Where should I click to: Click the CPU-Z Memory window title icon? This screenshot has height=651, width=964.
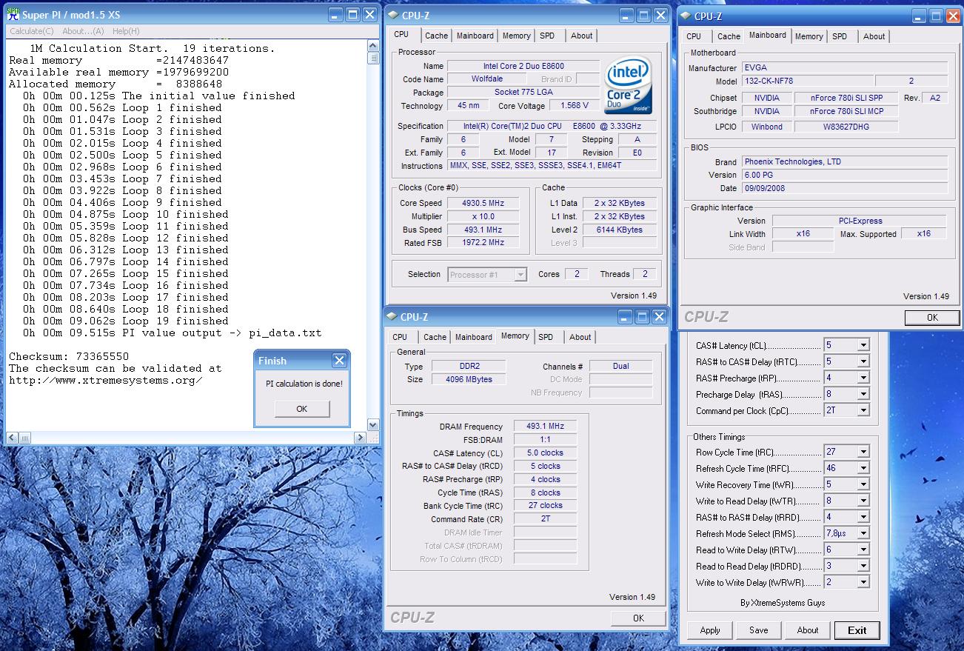392,317
